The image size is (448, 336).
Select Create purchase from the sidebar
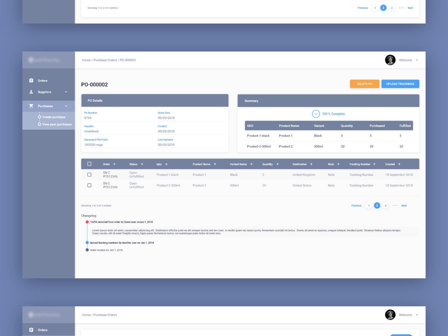[54, 117]
